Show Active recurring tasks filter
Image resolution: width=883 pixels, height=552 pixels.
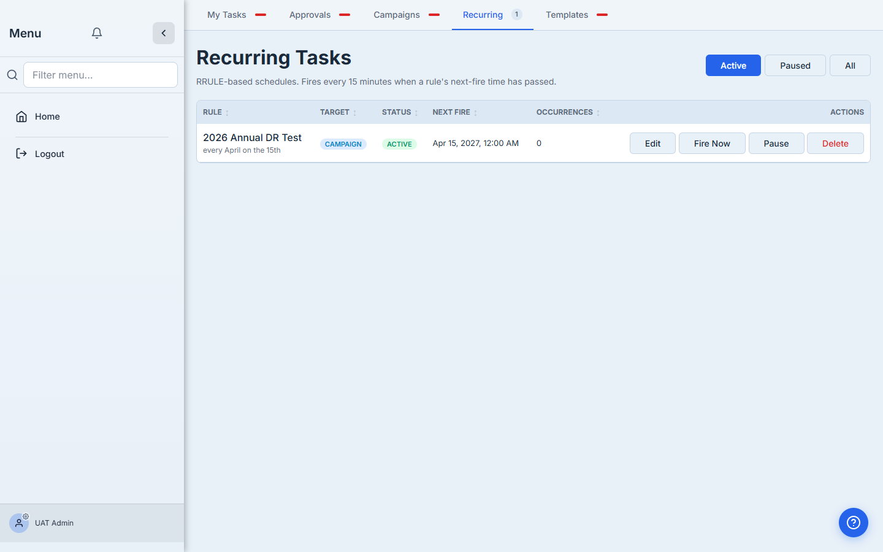pos(733,66)
